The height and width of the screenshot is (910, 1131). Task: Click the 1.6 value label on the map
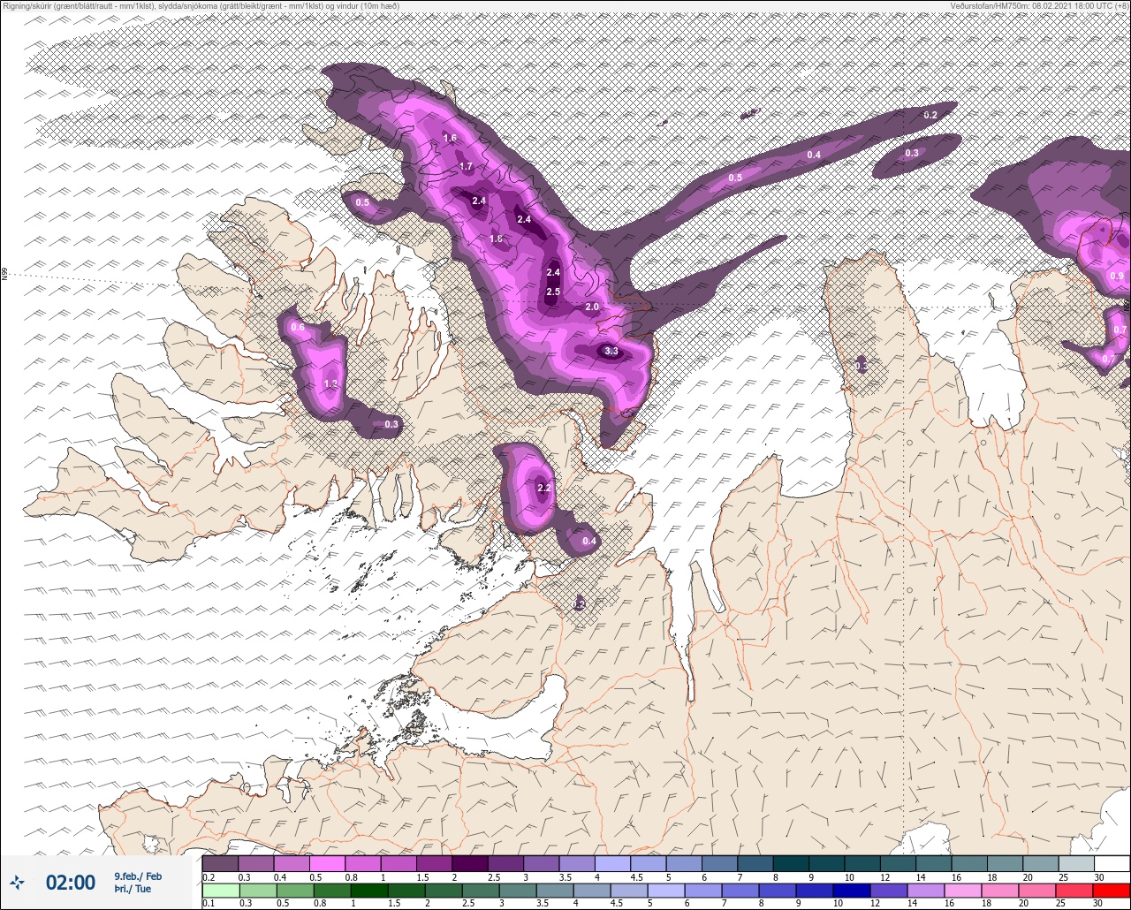(x=450, y=138)
